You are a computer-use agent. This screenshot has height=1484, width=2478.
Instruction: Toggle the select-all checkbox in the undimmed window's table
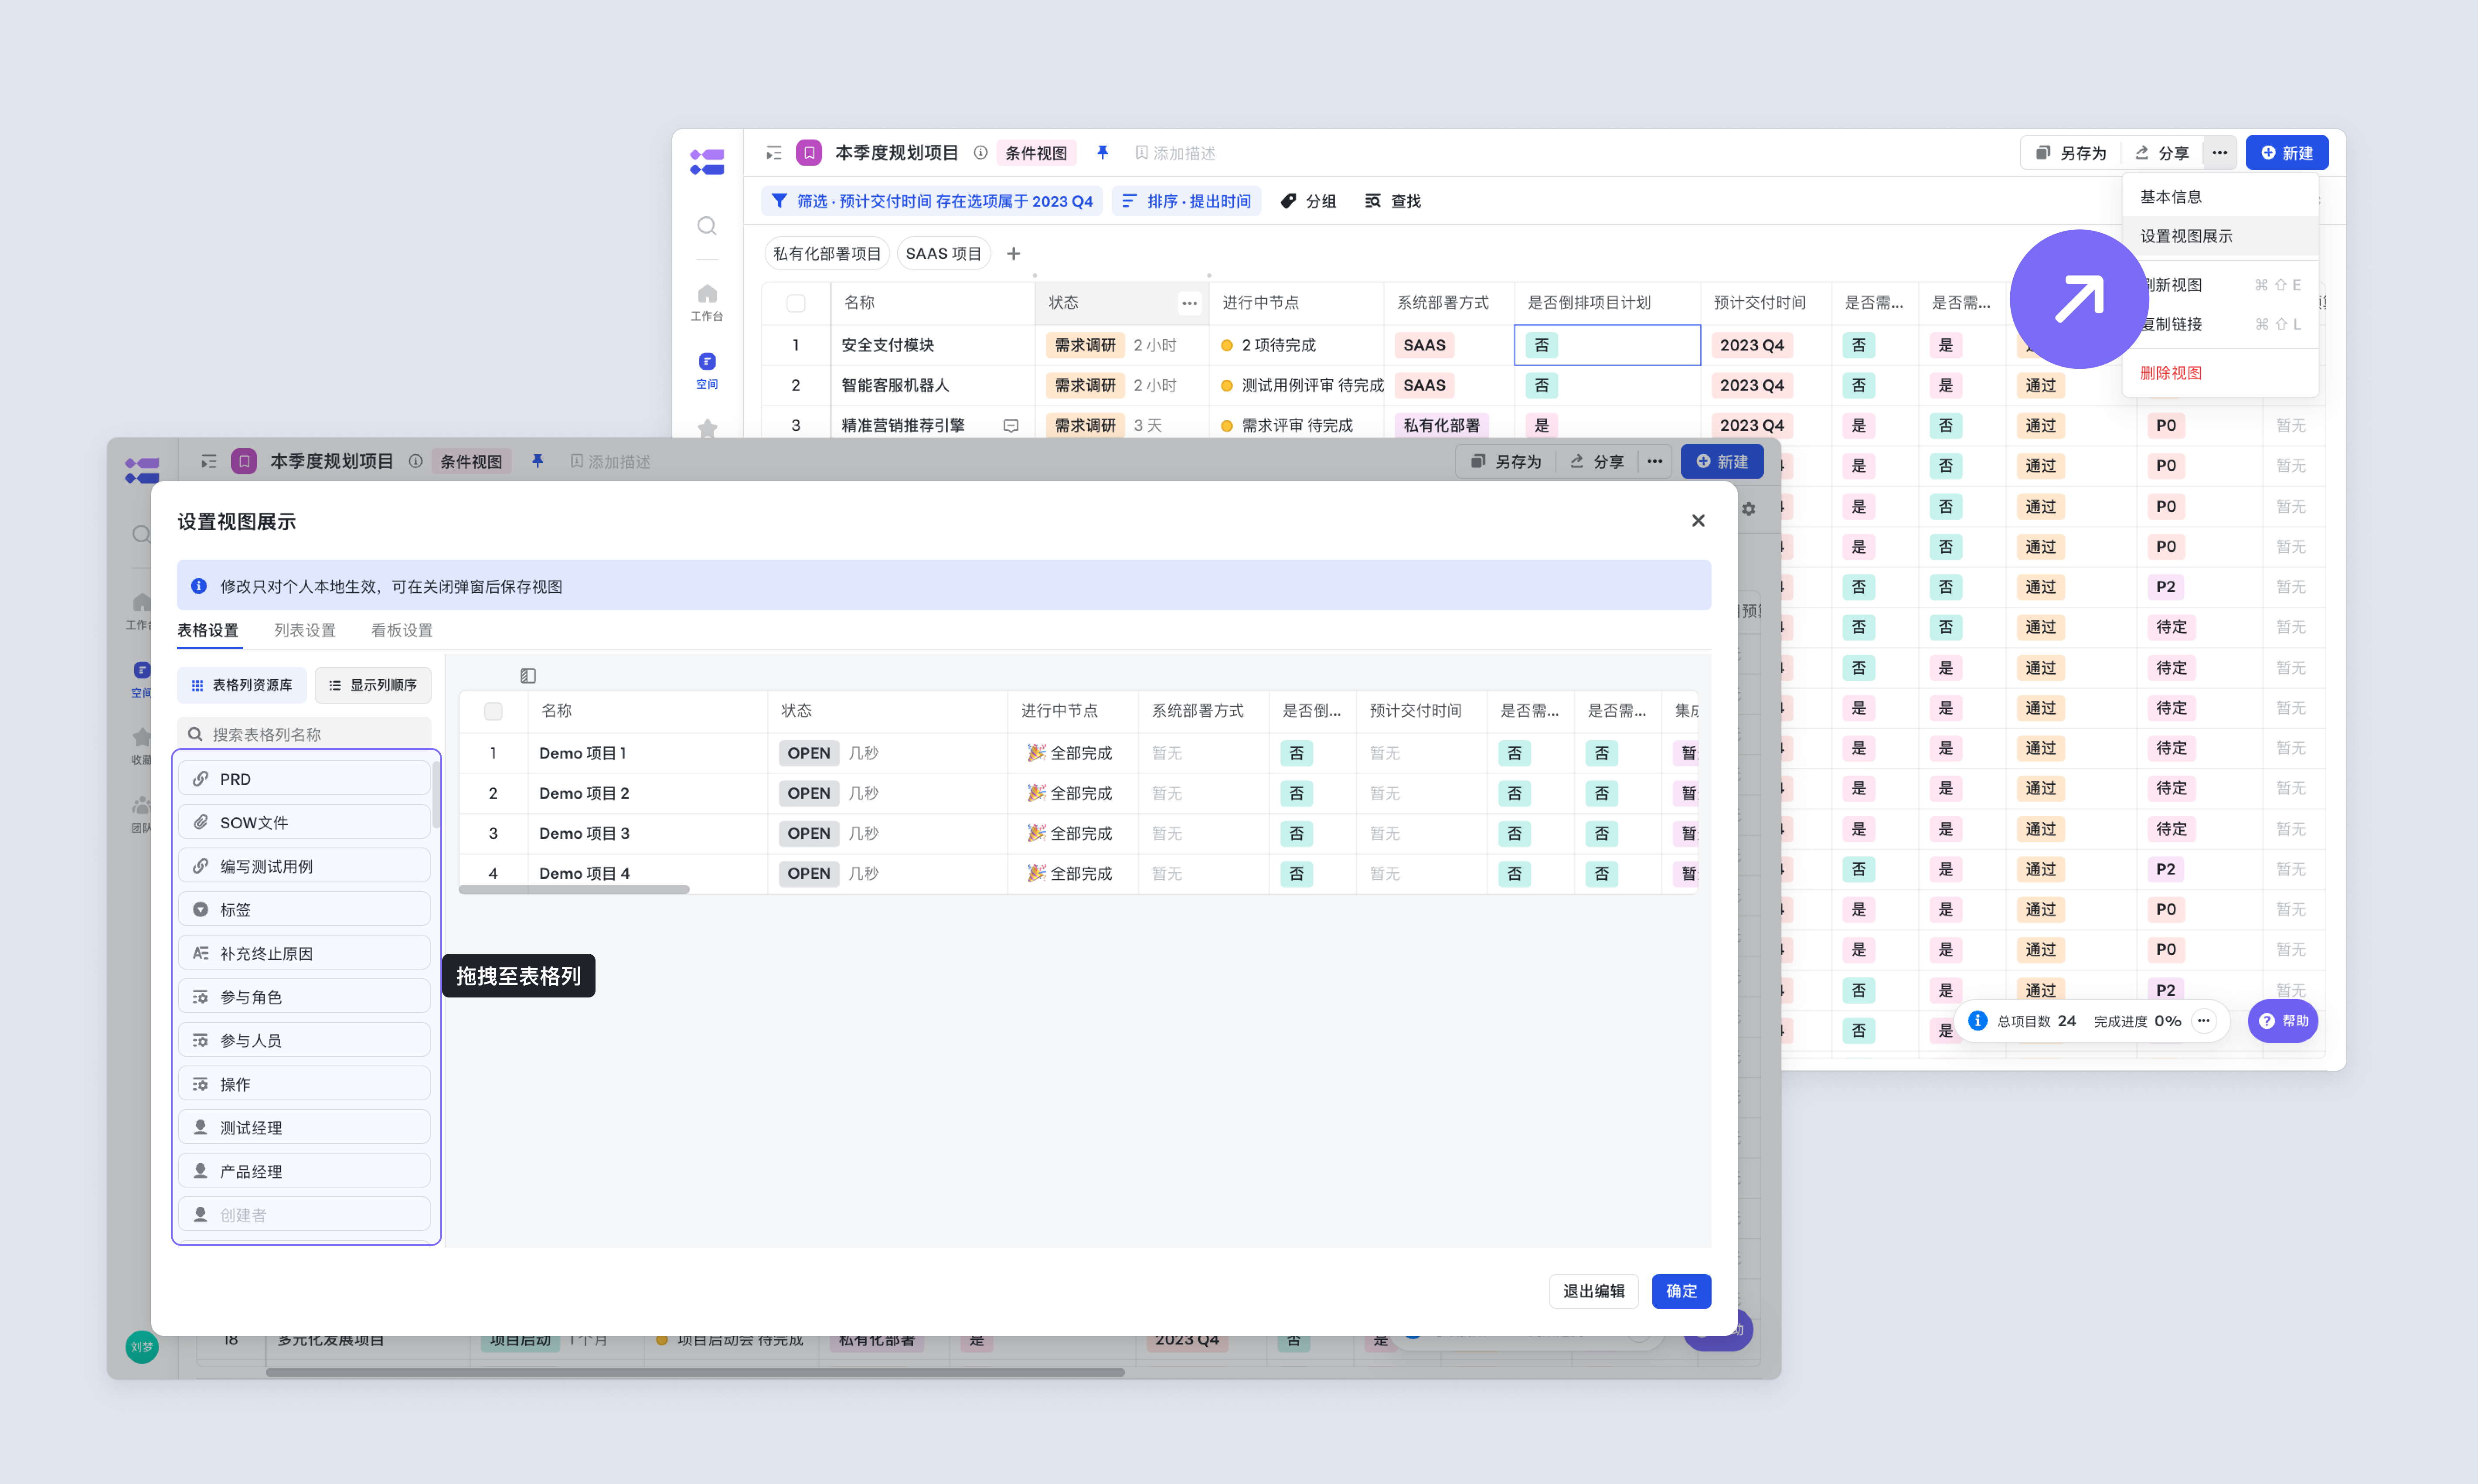tap(796, 303)
